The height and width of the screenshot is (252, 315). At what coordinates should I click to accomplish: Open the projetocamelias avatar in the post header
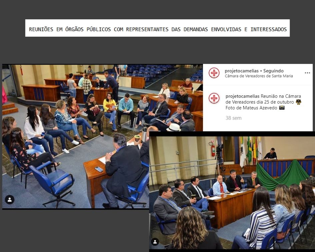(214, 73)
